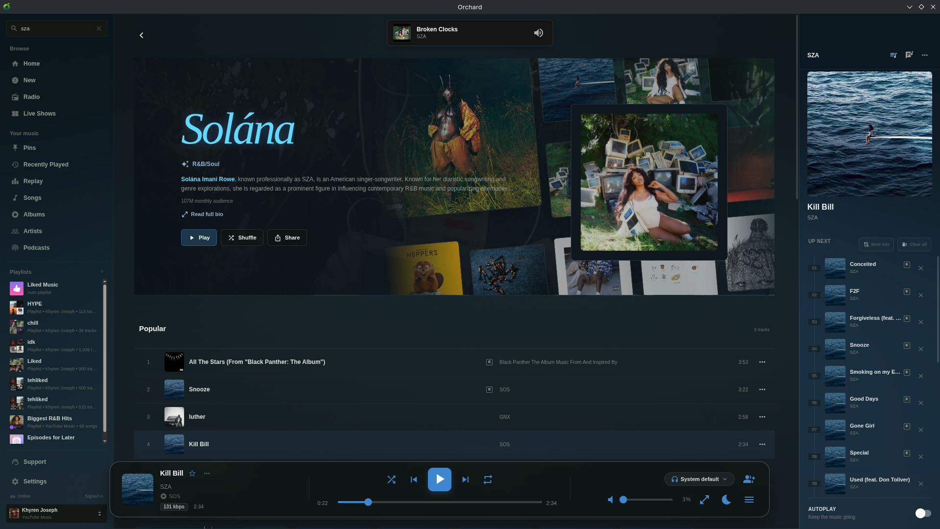Open the Liked Music auto playlist
The width and height of the screenshot is (940, 529).
[x=54, y=289]
